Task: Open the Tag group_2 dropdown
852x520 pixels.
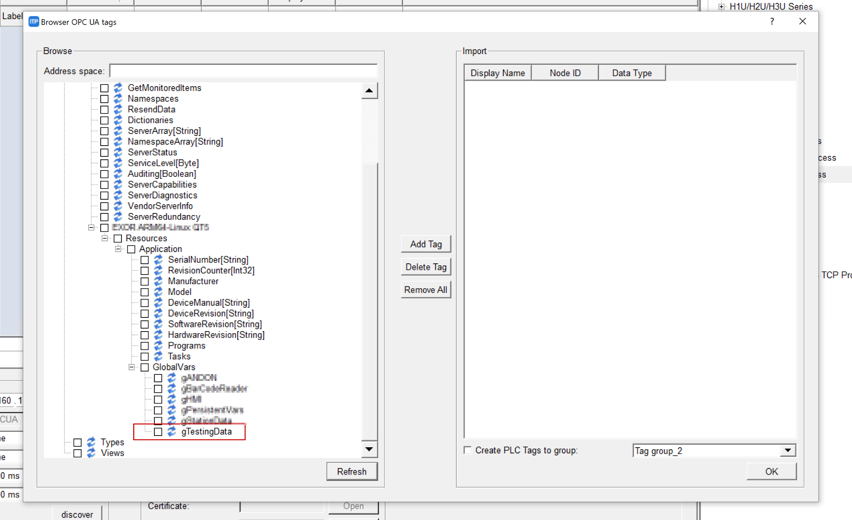Action: pyautogui.click(x=788, y=451)
